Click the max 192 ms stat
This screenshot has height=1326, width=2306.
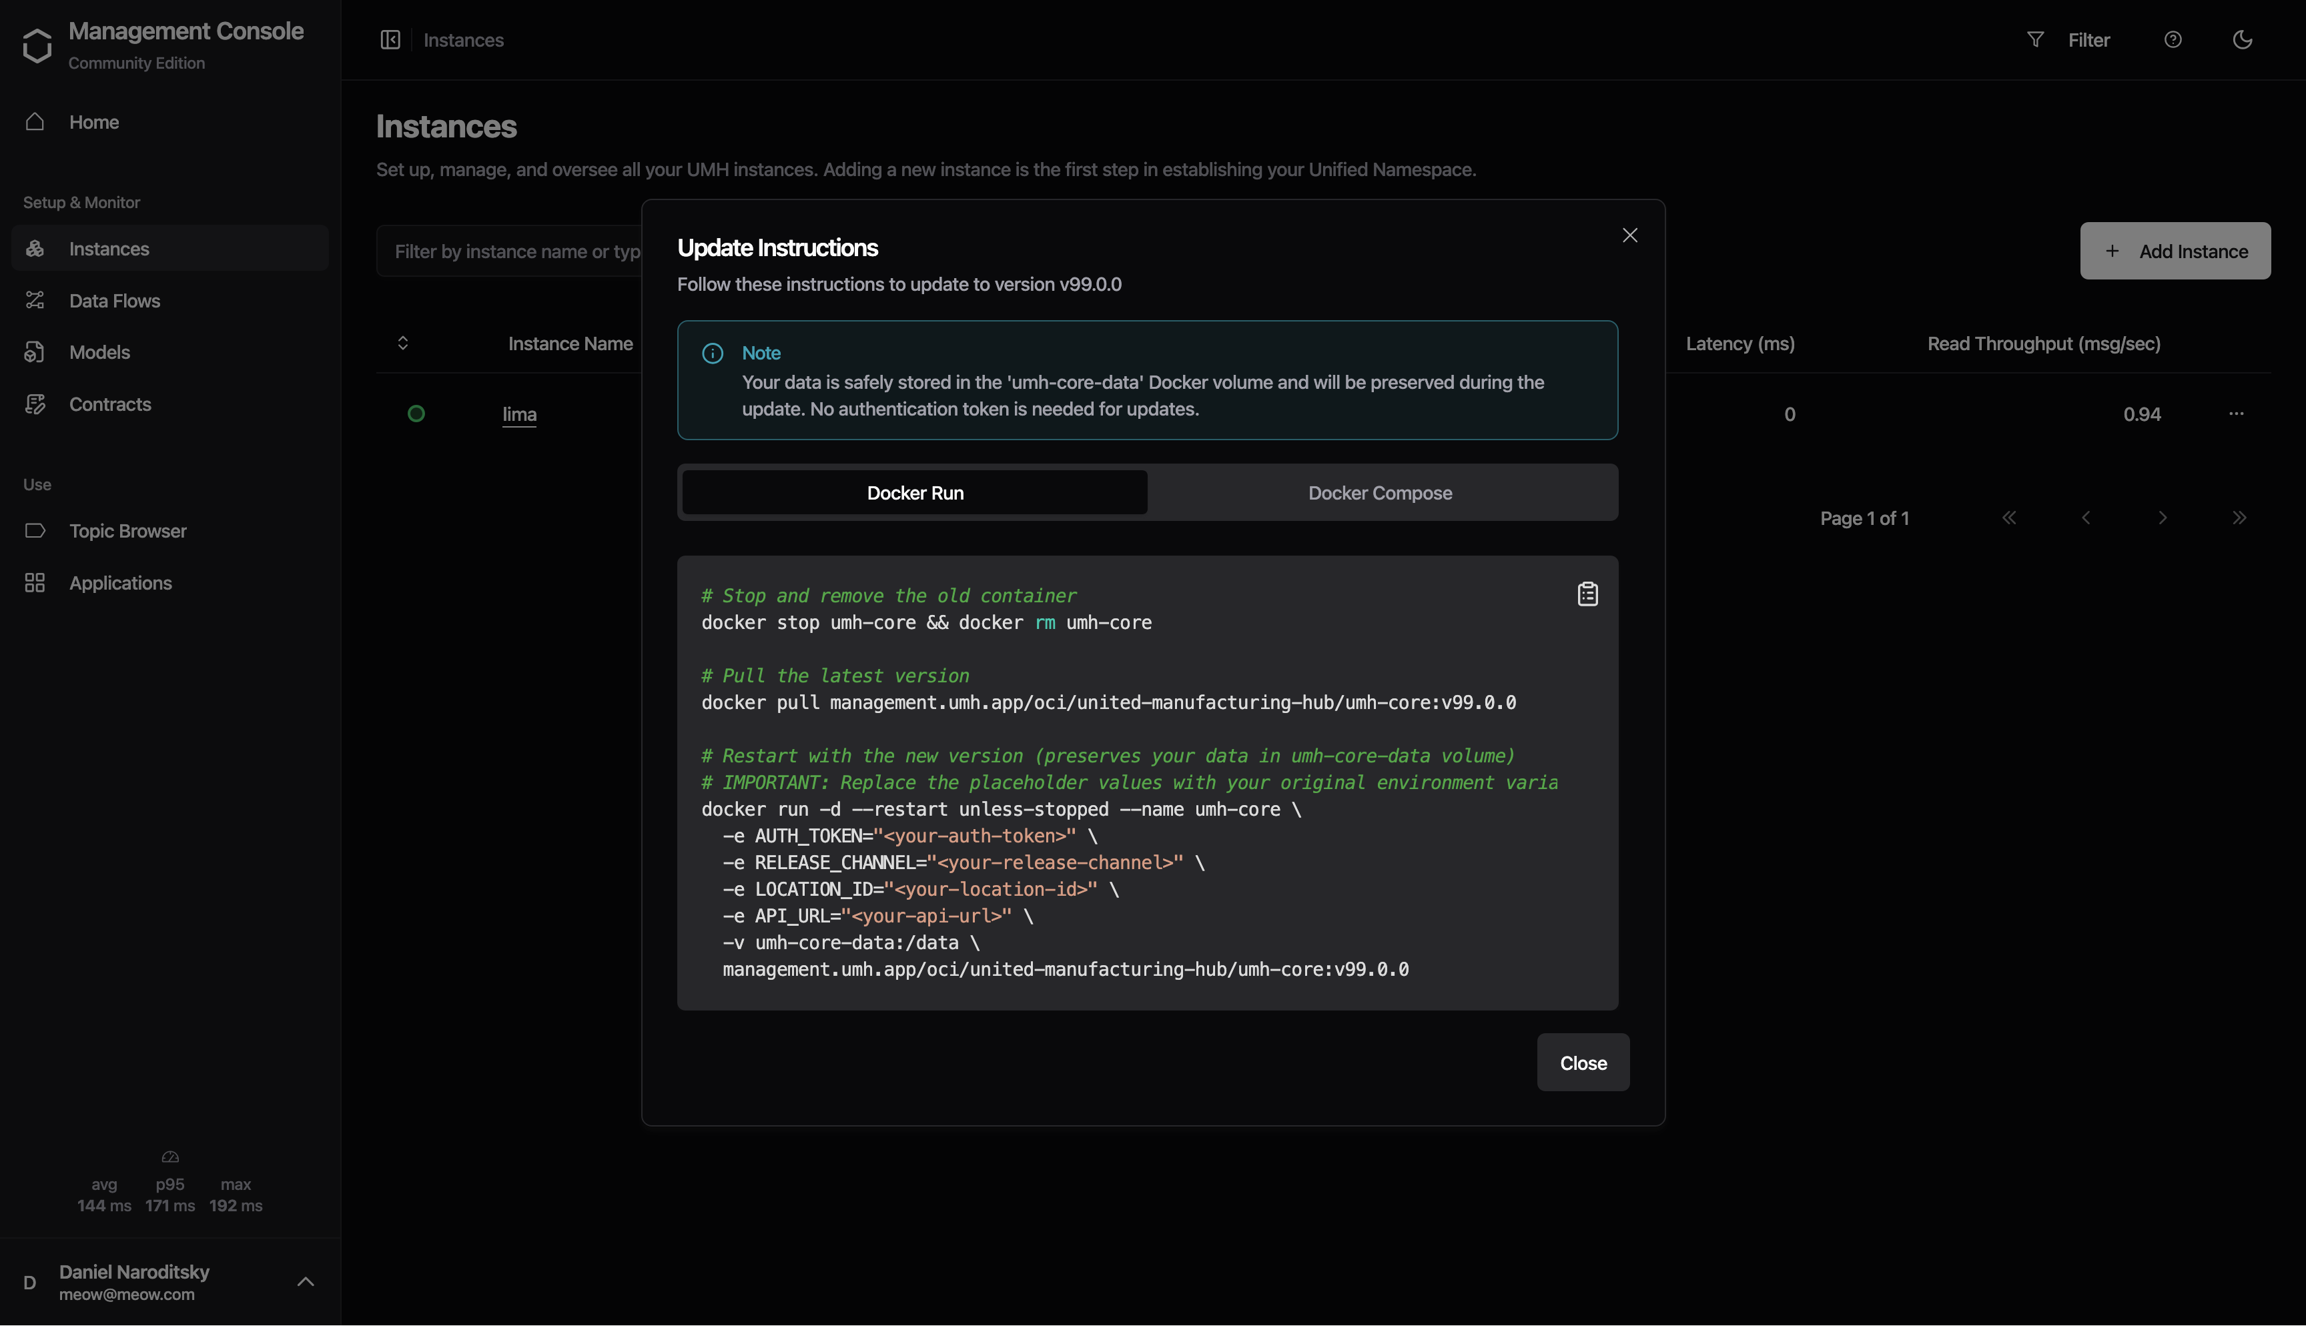click(236, 1195)
